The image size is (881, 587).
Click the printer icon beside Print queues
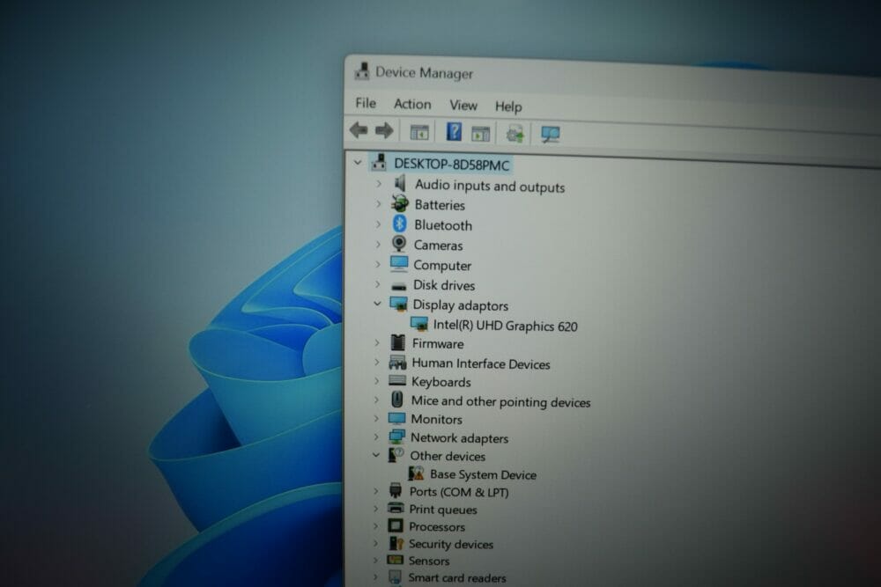[x=396, y=508]
